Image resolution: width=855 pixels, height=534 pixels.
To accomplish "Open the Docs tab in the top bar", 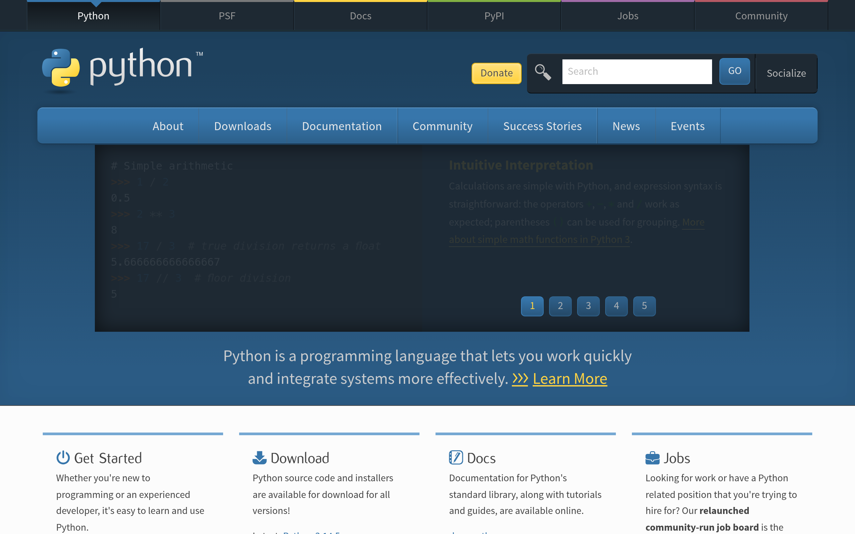I will tap(360, 16).
